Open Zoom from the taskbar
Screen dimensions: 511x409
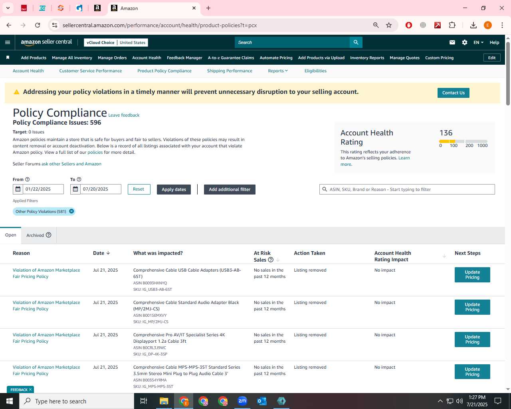[242, 401]
